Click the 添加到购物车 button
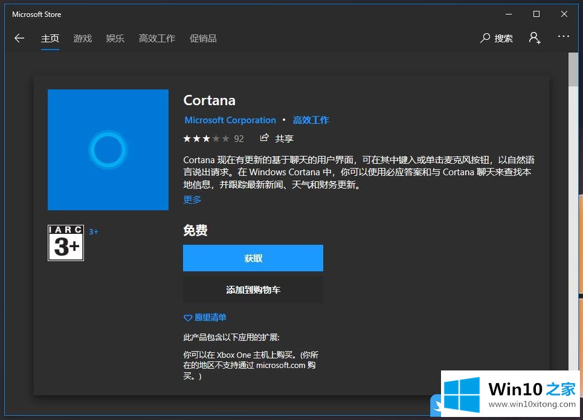The height and width of the screenshot is (420, 583). (253, 289)
